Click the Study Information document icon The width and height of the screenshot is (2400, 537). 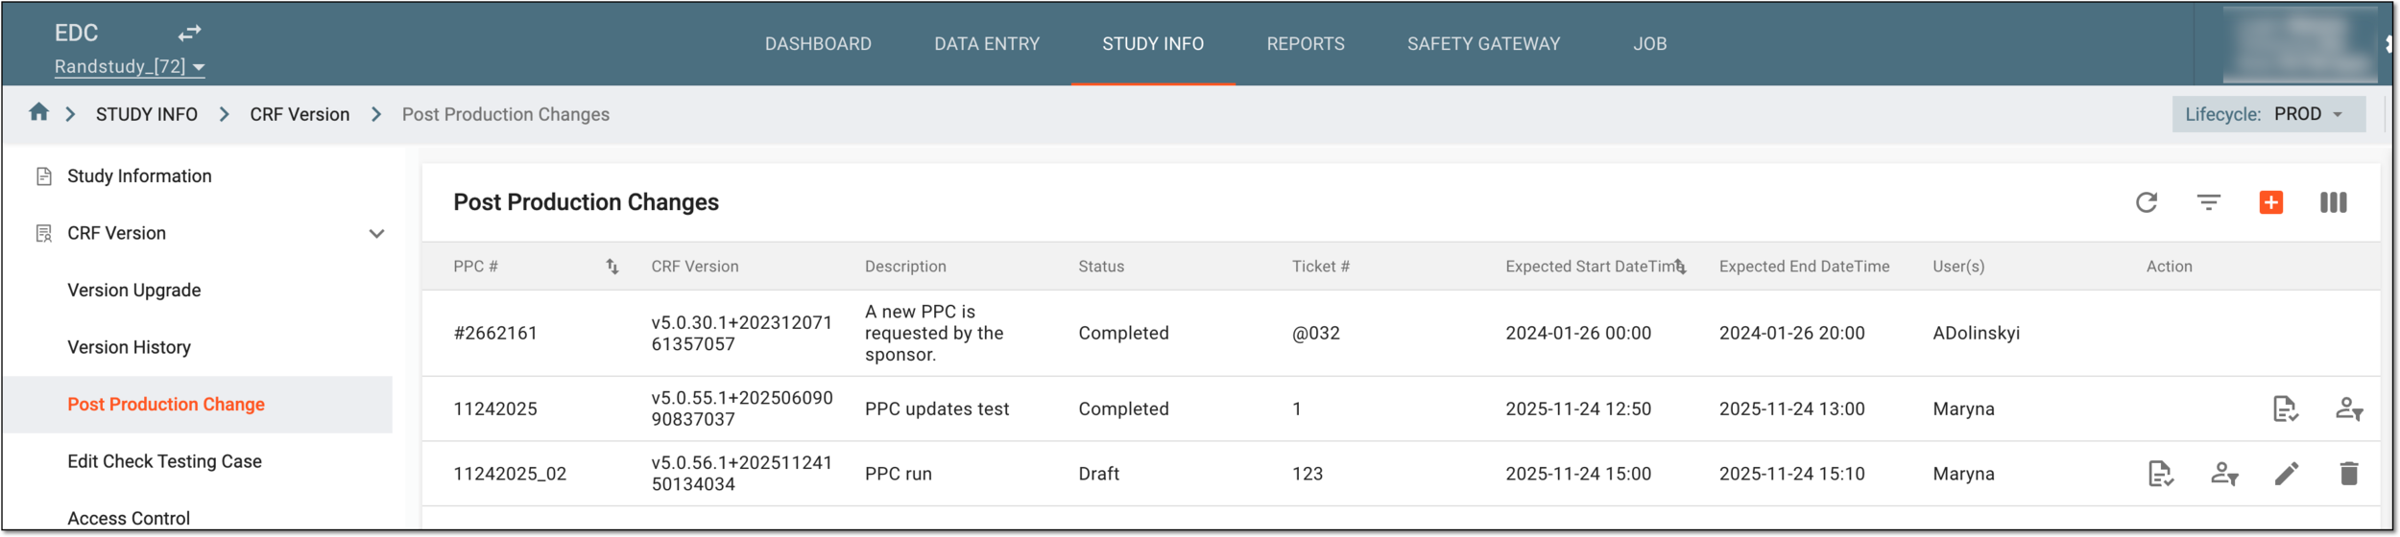point(44,176)
